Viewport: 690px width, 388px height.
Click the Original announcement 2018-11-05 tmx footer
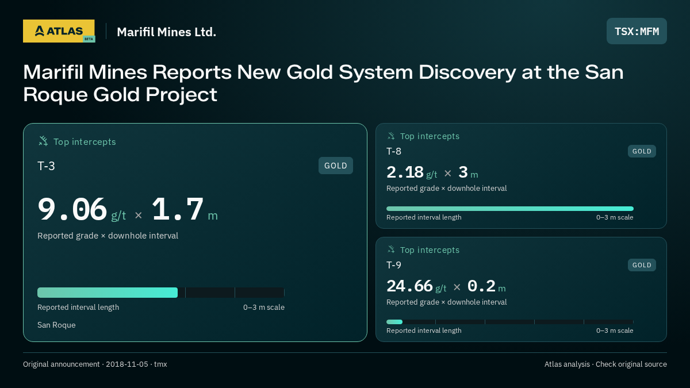(95, 364)
